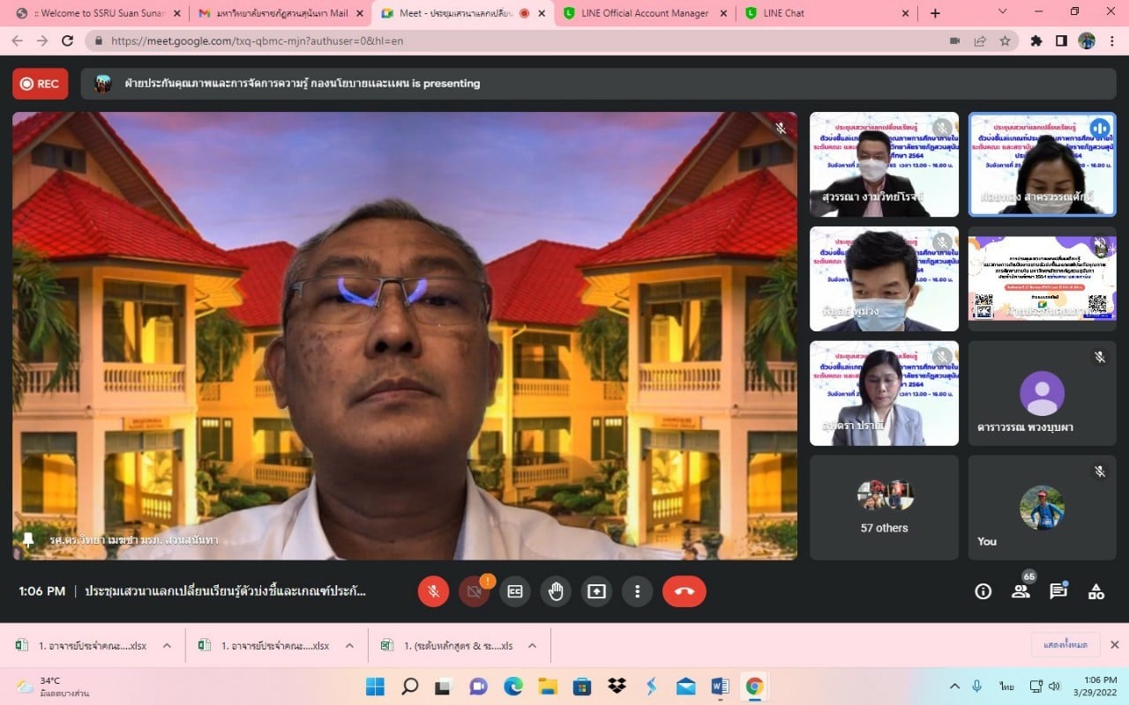Expand options for second xlsx download

(349, 646)
